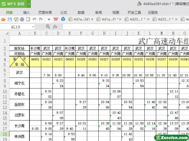Select row 18 header
This screenshot has height=141, width=189.
tap(5, 134)
